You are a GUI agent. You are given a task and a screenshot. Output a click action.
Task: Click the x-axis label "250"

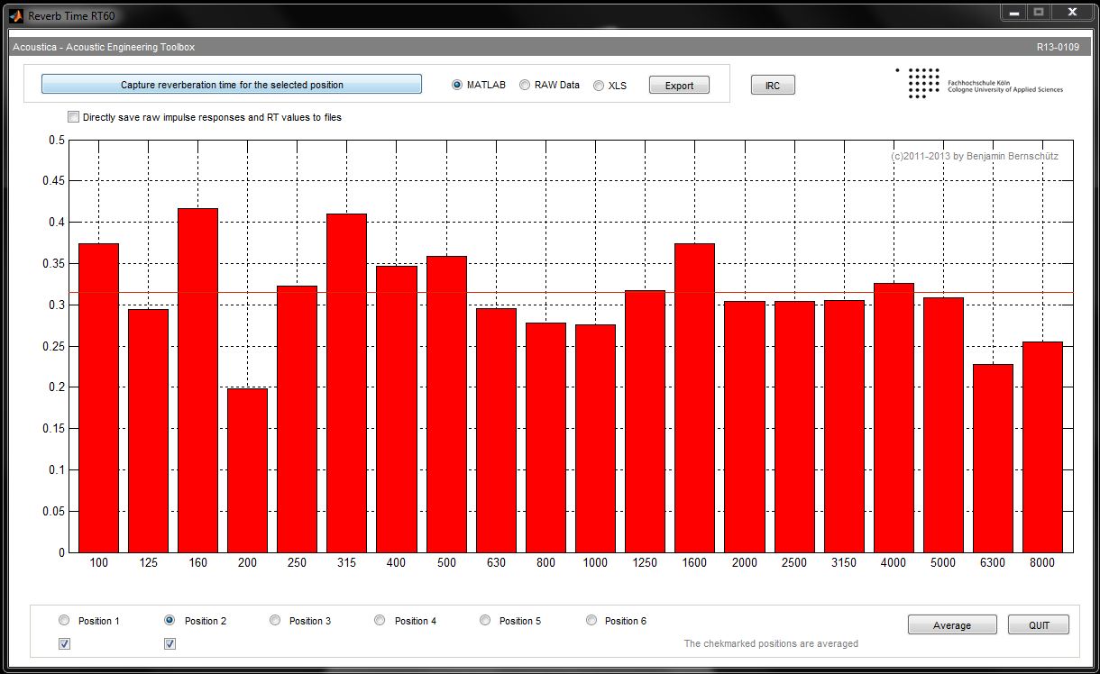297,563
